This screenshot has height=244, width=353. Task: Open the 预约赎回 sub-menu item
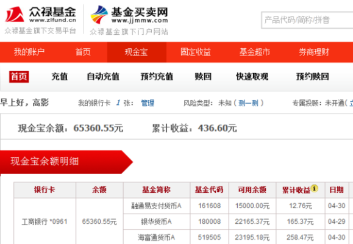(313, 77)
